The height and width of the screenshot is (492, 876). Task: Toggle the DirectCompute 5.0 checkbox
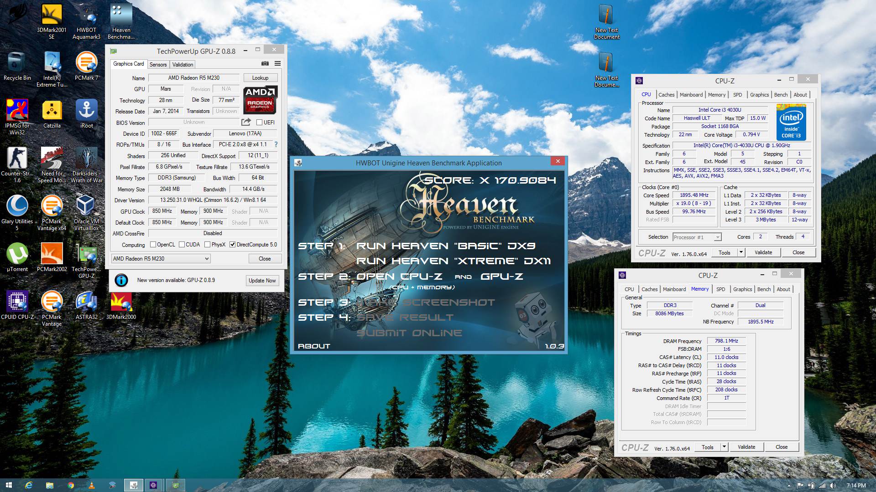233,245
